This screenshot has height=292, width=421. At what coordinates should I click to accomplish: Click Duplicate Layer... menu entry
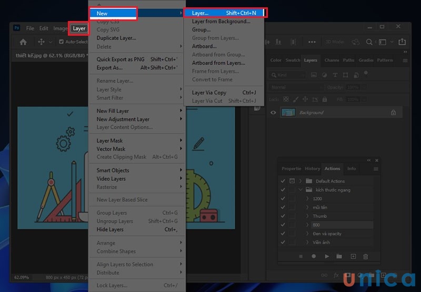116,38
